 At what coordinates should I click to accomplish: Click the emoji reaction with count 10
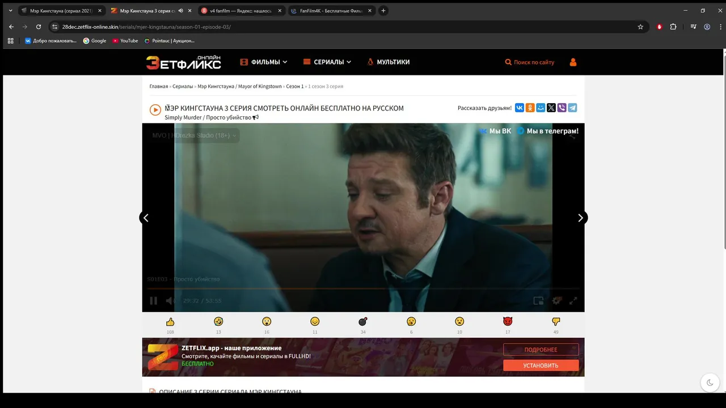[x=459, y=321]
